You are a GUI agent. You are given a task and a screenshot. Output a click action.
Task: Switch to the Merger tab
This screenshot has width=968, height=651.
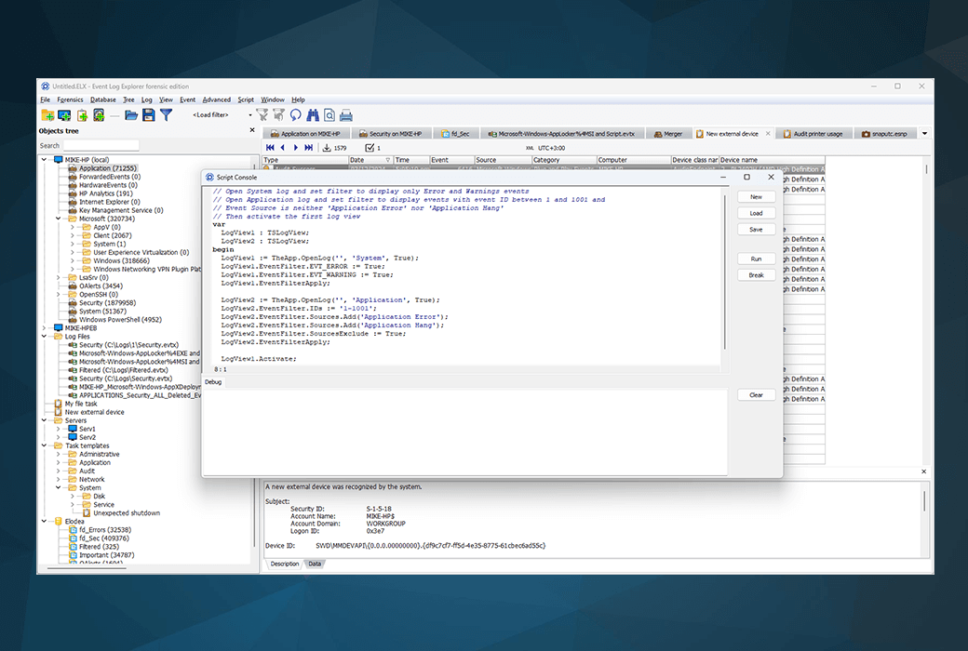click(x=668, y=133)
